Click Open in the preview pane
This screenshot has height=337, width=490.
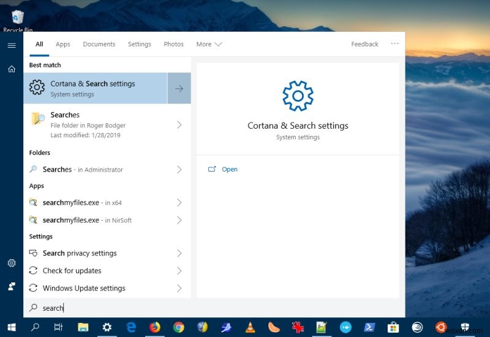click(223, 169)
